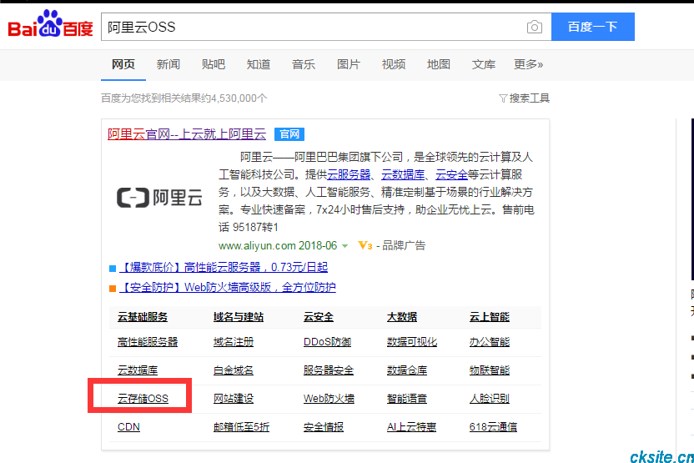Open the 智能语音 link

(x=407, y=399)
